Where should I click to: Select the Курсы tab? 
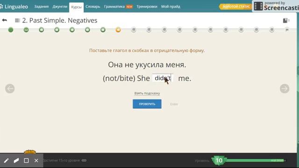76,7
